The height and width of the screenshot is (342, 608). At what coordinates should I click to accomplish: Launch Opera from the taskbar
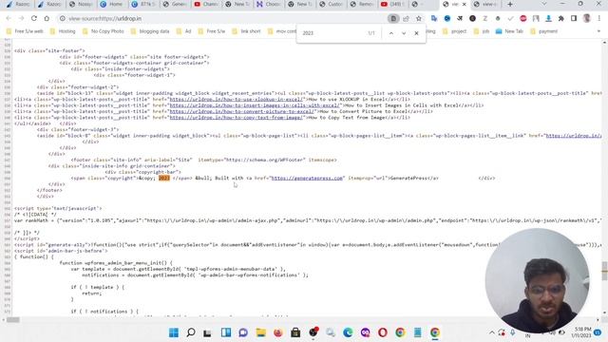click(383, 332)
